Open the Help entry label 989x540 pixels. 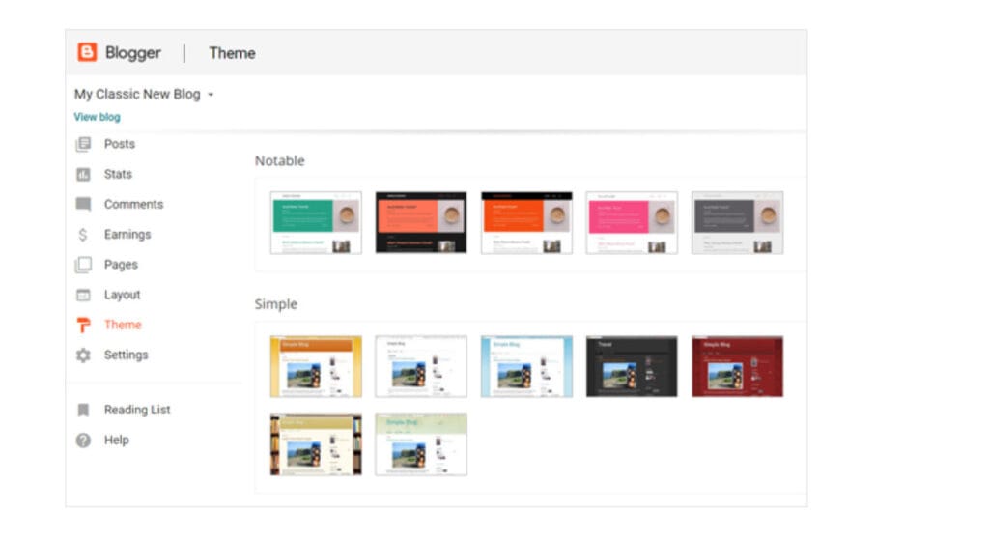[x=117, y=441]
